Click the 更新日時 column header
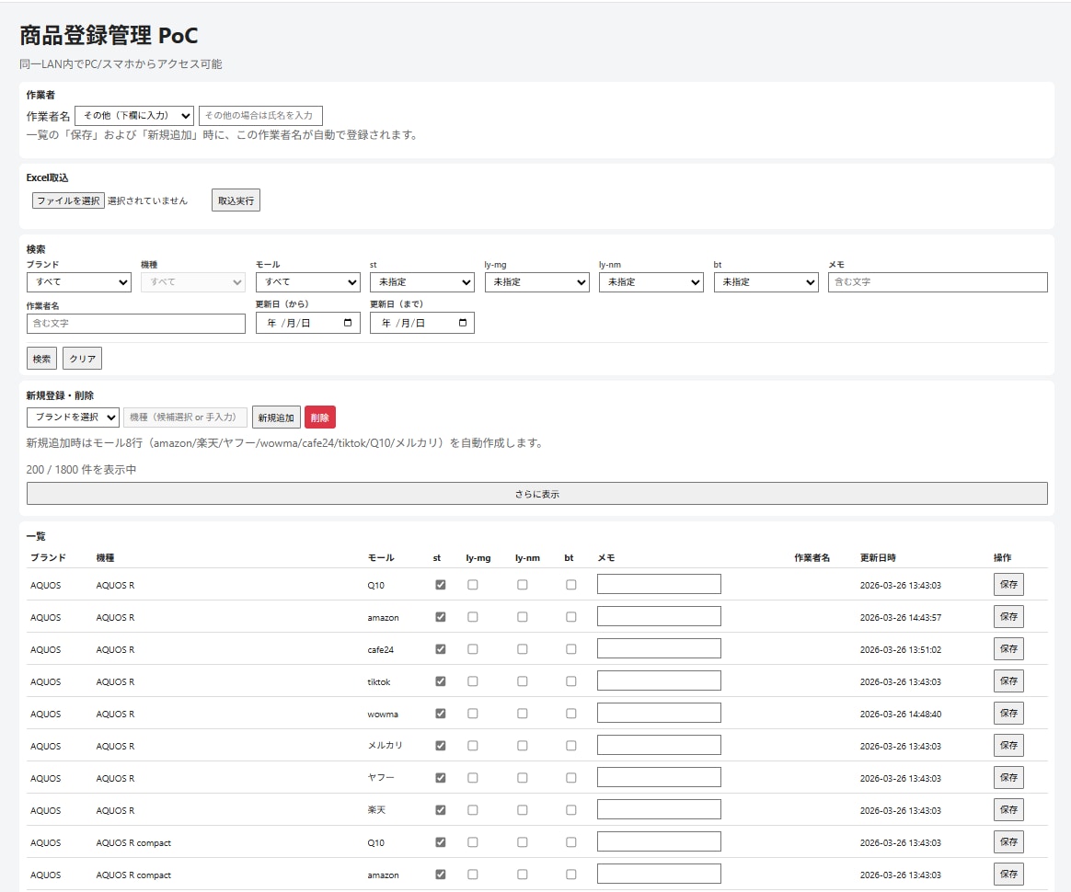Viewport: 1071px width, 892px height. click(x=878, y=557)
